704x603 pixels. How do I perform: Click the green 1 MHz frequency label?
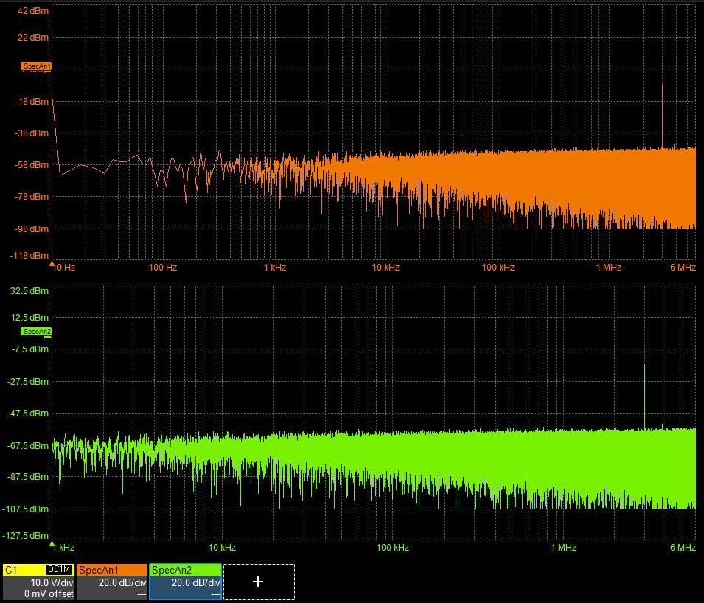tap(564, 547)
